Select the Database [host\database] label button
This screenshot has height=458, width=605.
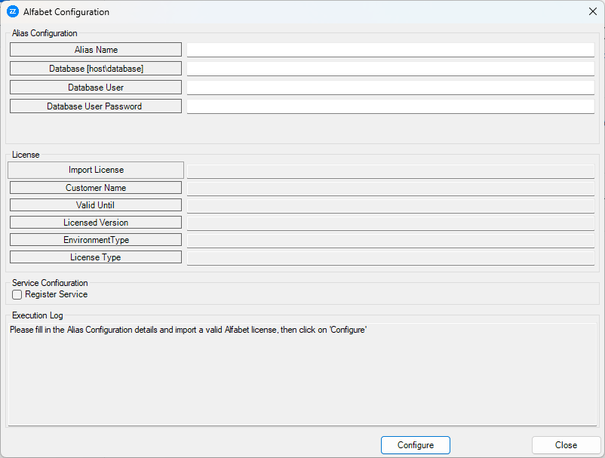95,68
